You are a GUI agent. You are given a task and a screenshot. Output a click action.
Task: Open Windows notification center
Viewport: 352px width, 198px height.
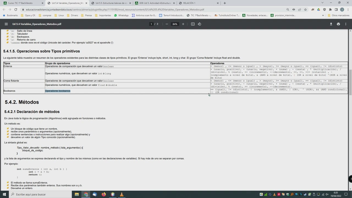[x=345, y=194]
